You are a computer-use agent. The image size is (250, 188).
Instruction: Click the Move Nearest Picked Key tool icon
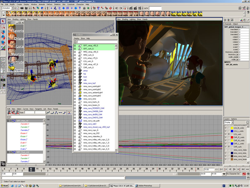[x=9, y=112]
